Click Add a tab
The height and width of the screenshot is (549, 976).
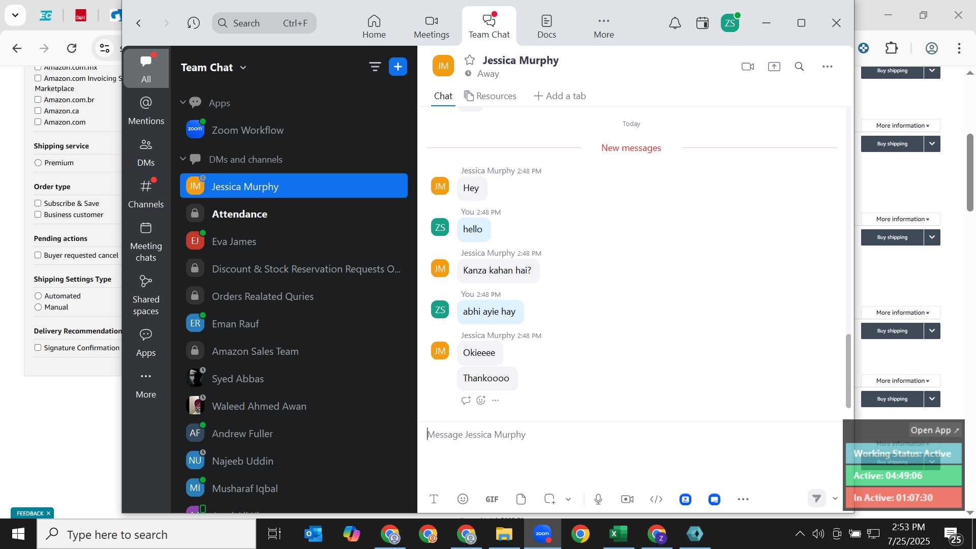click(x=560, y=96)
